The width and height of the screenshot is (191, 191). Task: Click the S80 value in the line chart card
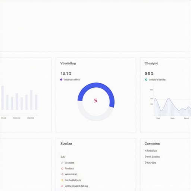point(149,73)
